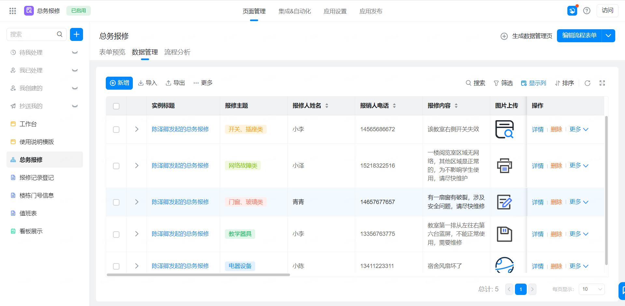Viewport: 625px width, 306px height.
Task: Open the app grid launcher icon
Action: click(x=13, y=11)
